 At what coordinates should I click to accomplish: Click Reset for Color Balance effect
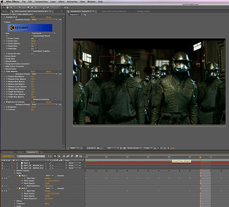[x=33, y=71]
